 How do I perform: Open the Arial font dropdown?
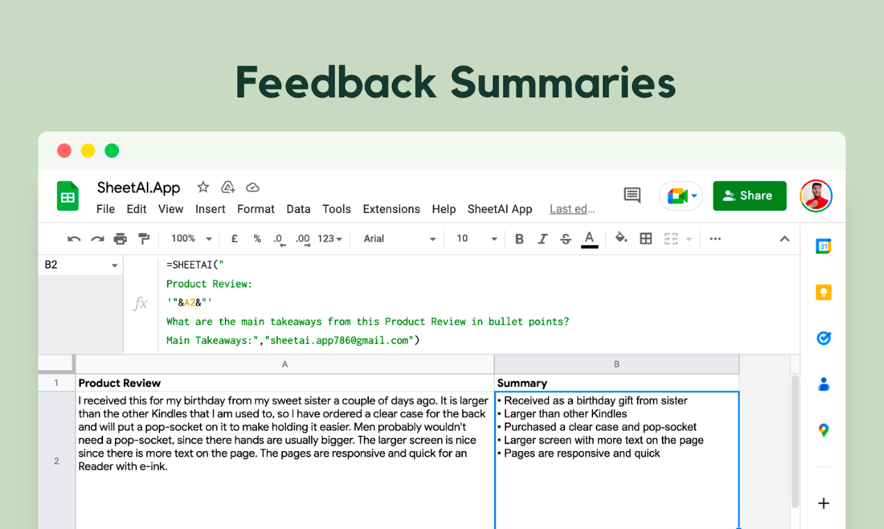400,239
